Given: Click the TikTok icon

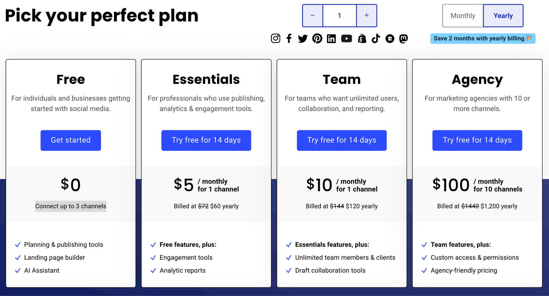Looking at the screenshot, I should click(x=376, y=38).
